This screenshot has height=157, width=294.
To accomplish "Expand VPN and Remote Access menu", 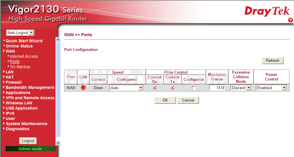I will pyautogui.click(x=30, y=98).
